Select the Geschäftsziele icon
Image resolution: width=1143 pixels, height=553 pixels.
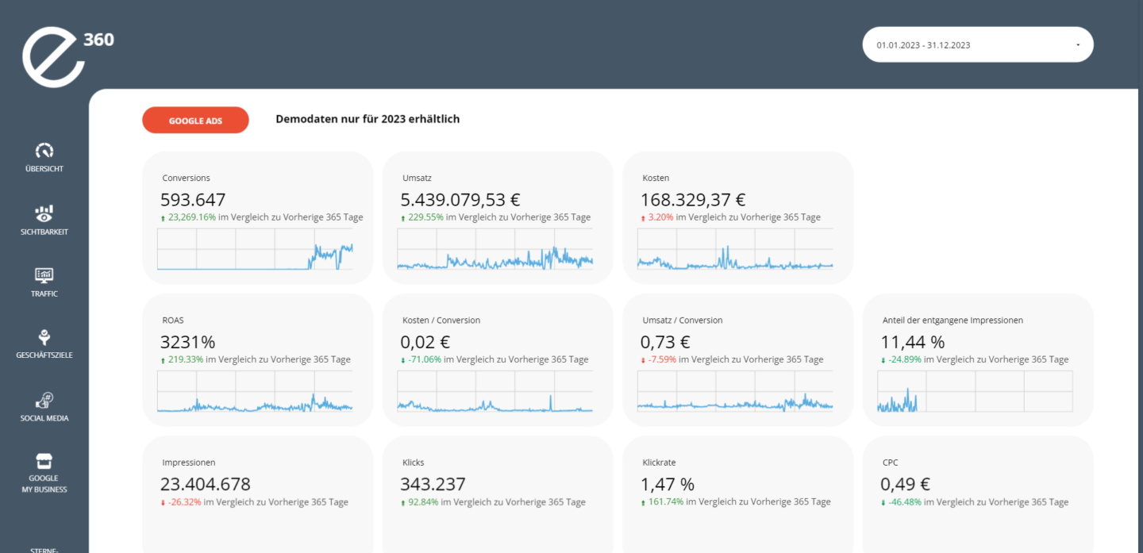(x=44, y=336)
